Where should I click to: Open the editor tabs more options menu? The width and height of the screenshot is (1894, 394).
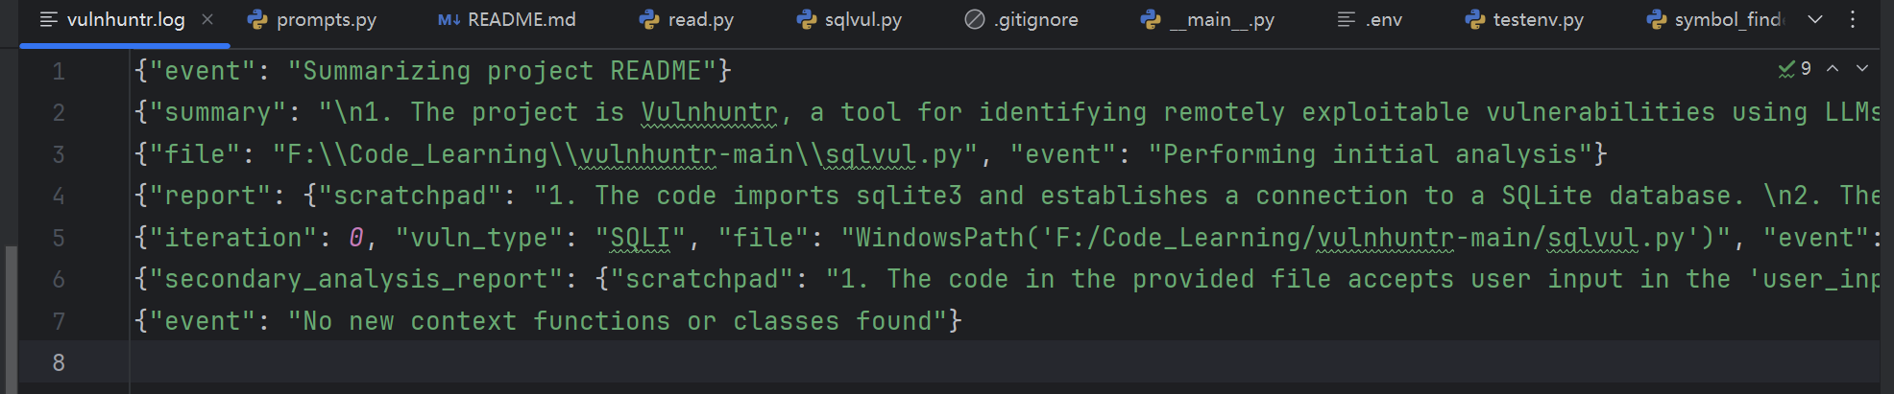pyautogui.click(x=1853, y=19)
